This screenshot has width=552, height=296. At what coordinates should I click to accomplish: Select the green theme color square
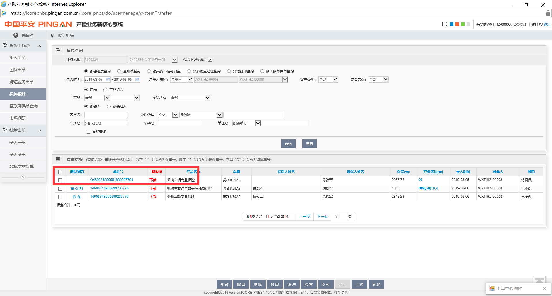pos(463,24)
